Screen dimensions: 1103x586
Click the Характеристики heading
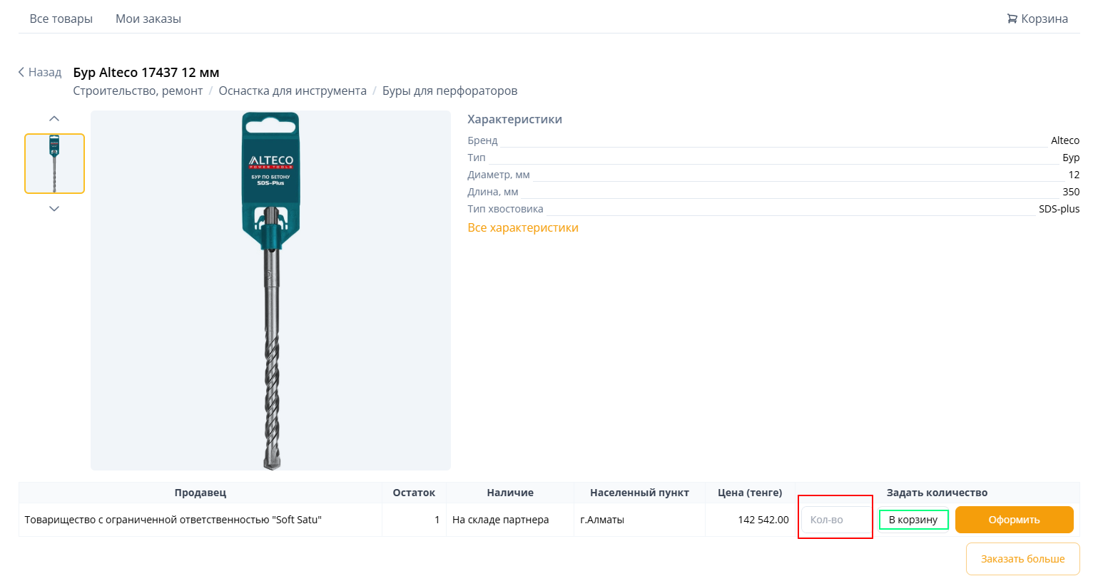(x=515, y=119)
